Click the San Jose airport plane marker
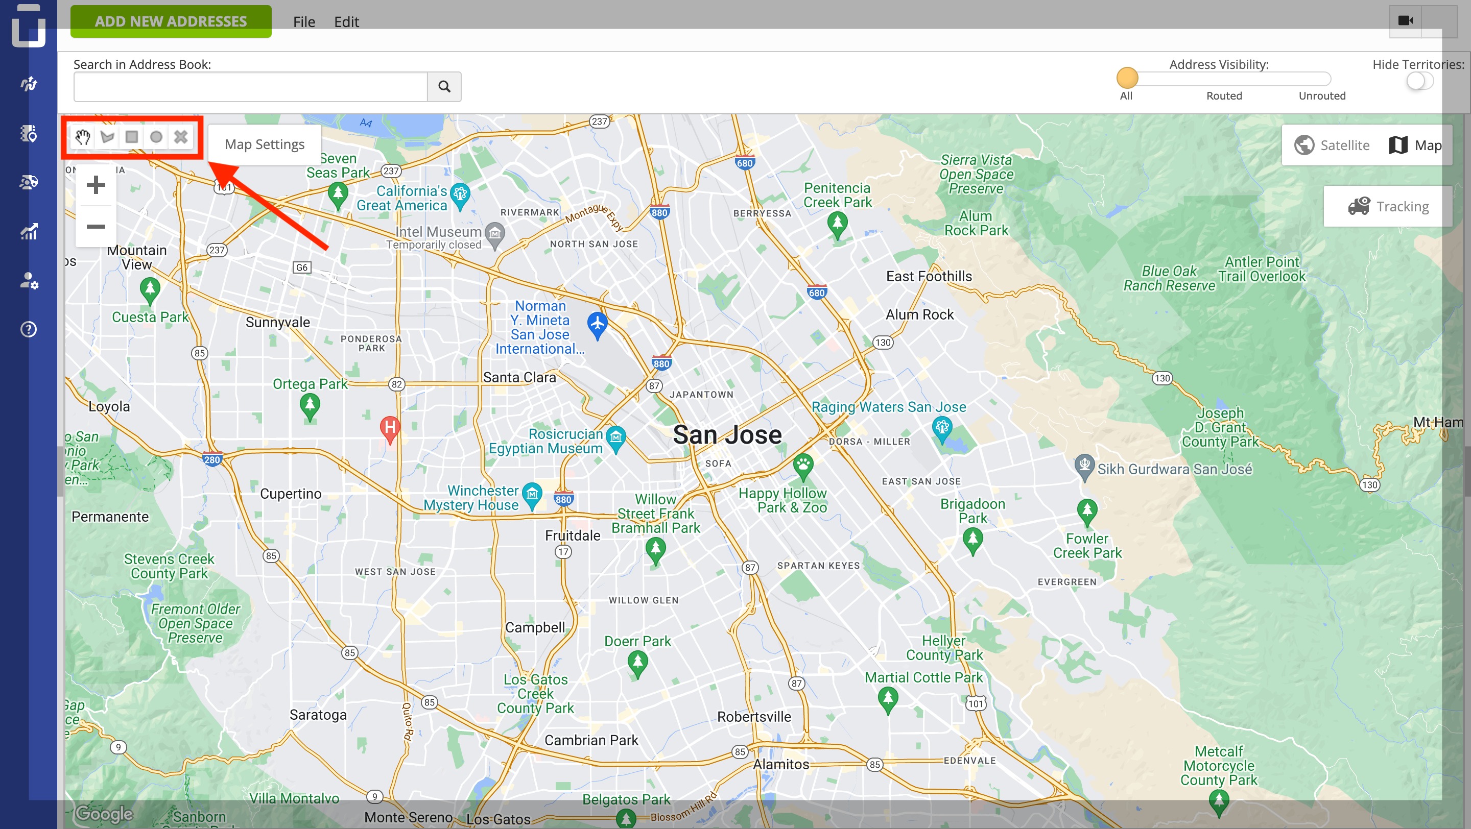 [597, 326]
